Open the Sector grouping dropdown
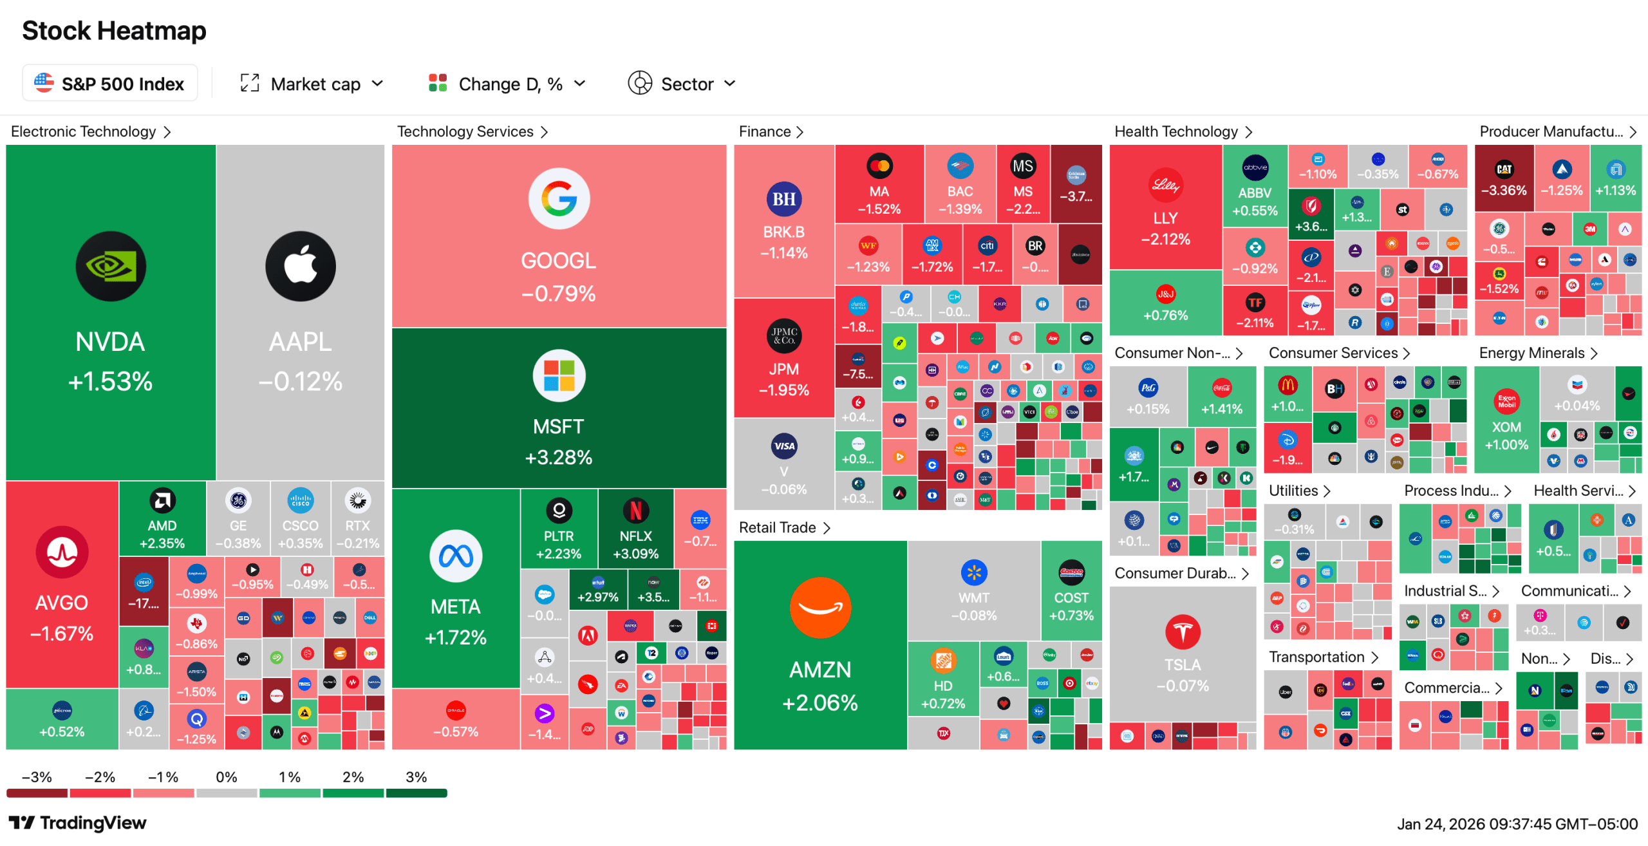Viewport: 1648px width, 846px height. [x=682, y=84]
